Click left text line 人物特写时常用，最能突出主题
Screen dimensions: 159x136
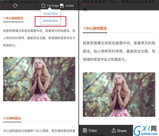pos(39,38)
